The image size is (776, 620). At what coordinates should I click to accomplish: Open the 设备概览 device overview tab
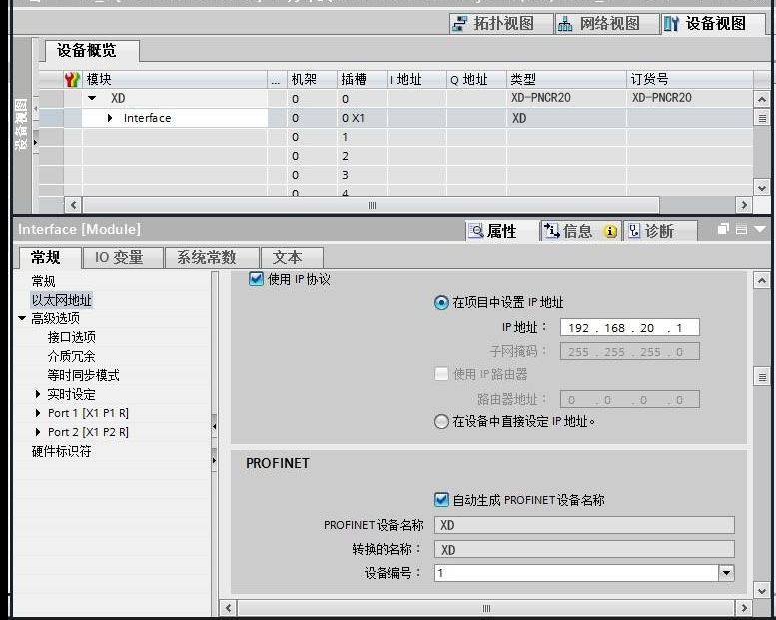(92, 51)
